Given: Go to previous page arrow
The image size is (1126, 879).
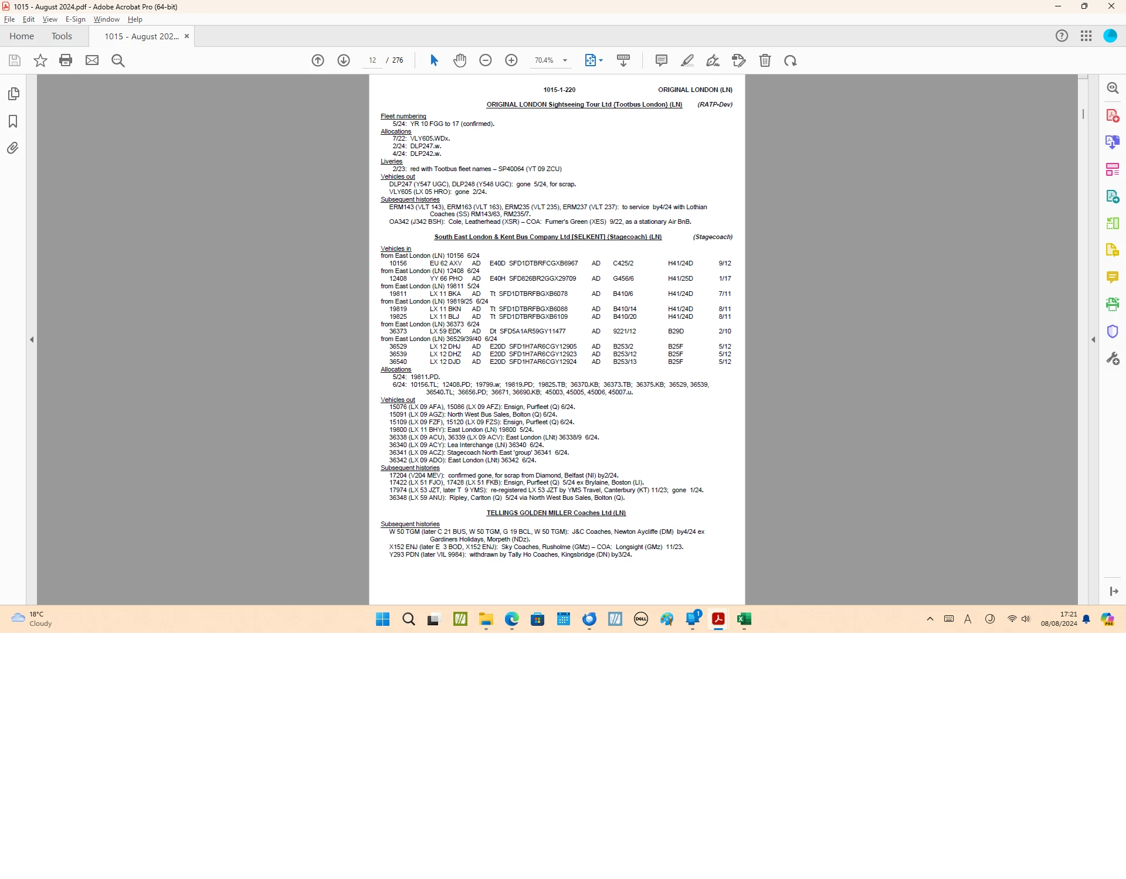Looking at the screenshot, I should pos(318,60).
